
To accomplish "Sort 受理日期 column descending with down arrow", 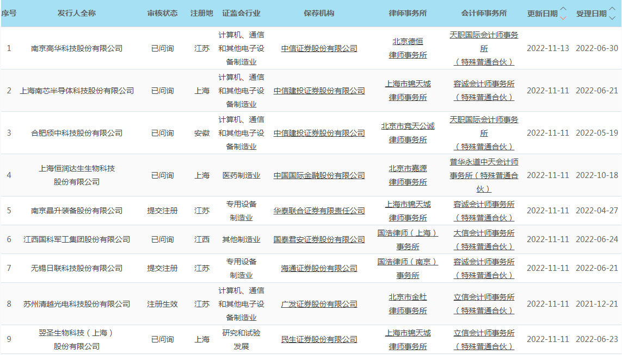I will click(612, 17).
